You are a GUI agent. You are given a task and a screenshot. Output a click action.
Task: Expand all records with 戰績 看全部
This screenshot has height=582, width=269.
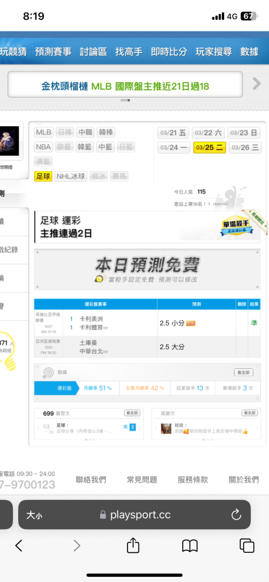pos(243,372)
